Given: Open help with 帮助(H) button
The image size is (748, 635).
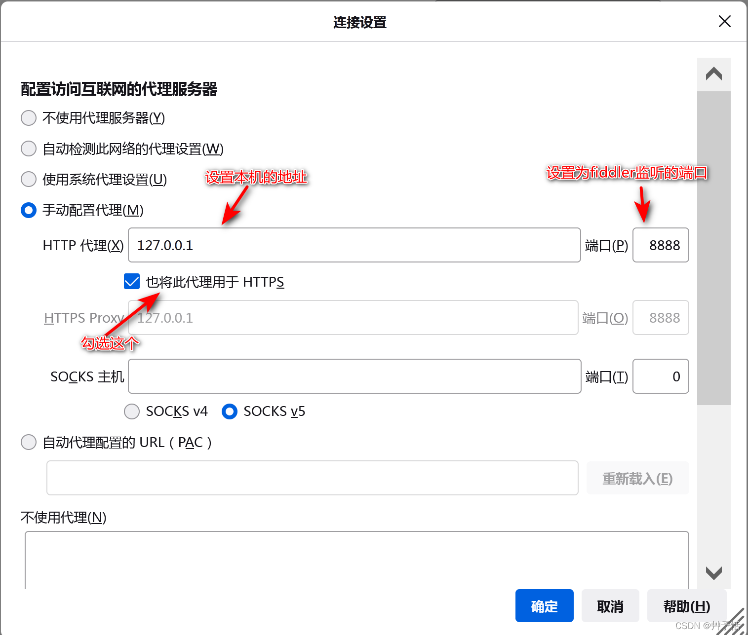Looking at the screenshot, I should point(687,606).
